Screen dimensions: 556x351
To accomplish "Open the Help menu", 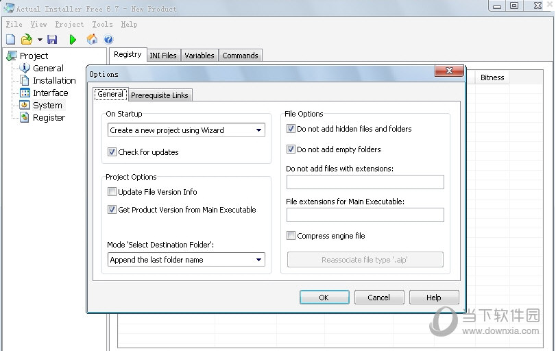I will click(x=129, y=24).
